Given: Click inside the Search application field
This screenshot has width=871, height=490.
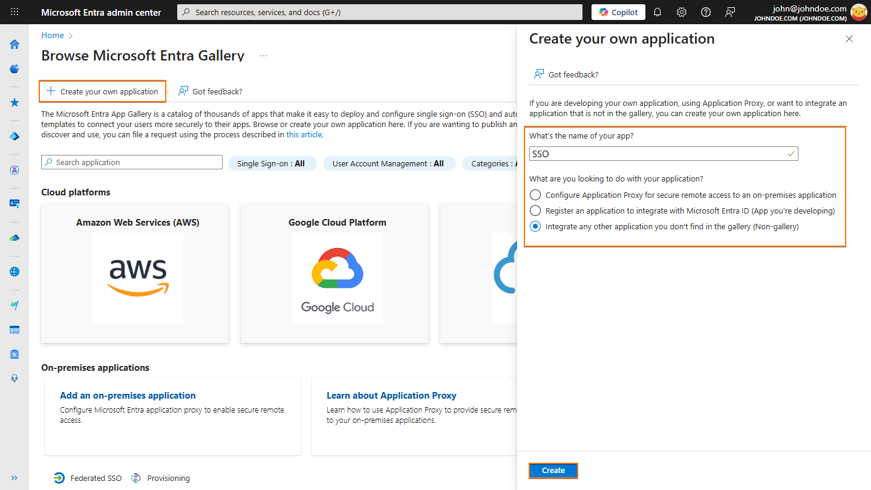Looking at the screenshot, I should 131,162.
